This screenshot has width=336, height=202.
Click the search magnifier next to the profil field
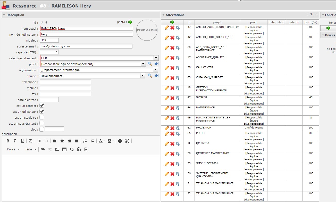click(150, 64)
